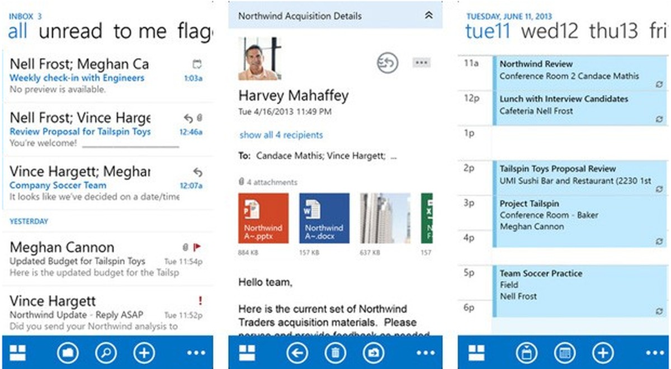Open the folders icon in the app bar
The height and width of the screenshot is (369, 671).
68,353
